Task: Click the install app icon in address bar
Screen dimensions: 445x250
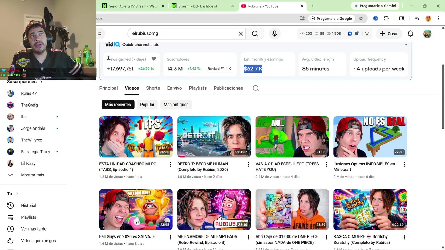Action: click(x=302, y=18)
